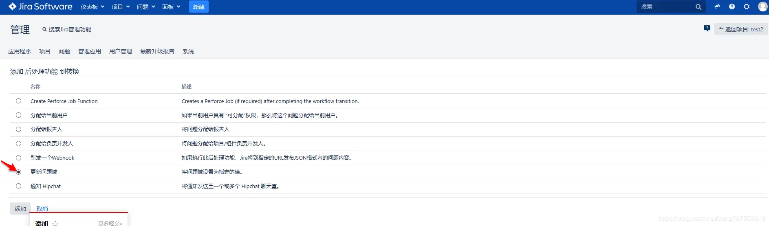The height and width of the screenshot is (226, 769).
Task: Open the 最新升级报告 admin tab
Action: 157,51
